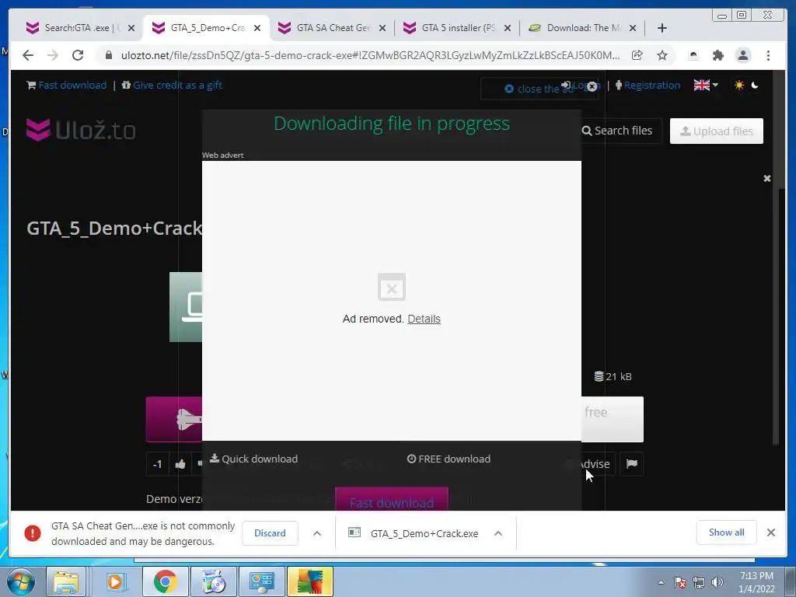This screenshot has height=597, width=796.
Task: Click the red warning icon on download
Action: click(x=33, y=533)
